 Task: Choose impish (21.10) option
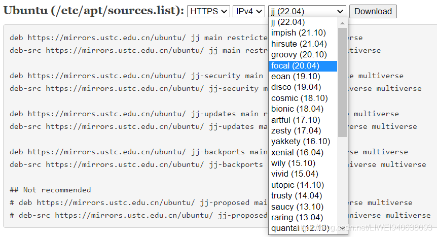pyautogui.click(x=303, y=33)
